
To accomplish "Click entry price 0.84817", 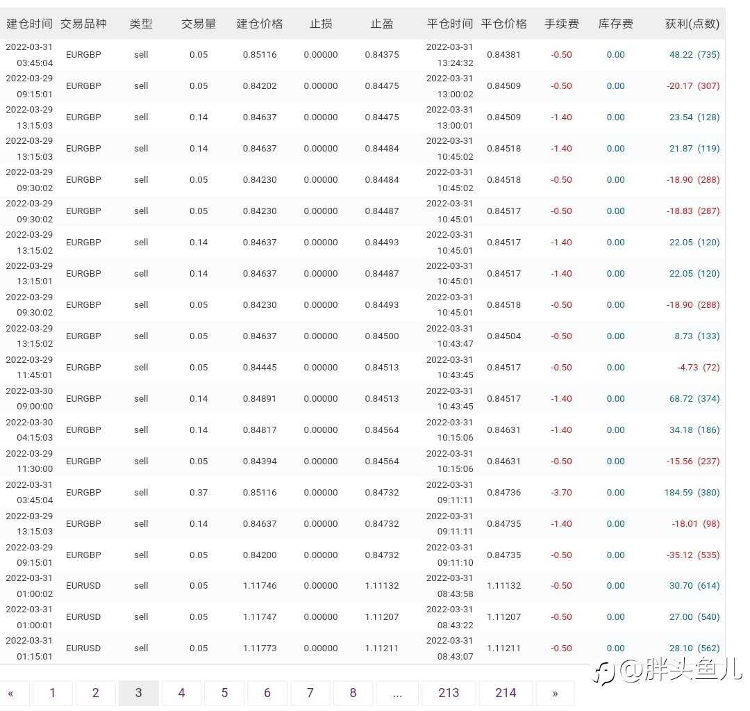I will click(x=260, y=430).
